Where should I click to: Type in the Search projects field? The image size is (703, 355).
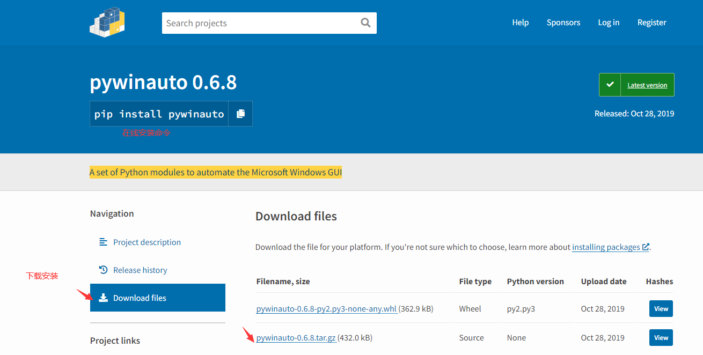tap(260, 23)
